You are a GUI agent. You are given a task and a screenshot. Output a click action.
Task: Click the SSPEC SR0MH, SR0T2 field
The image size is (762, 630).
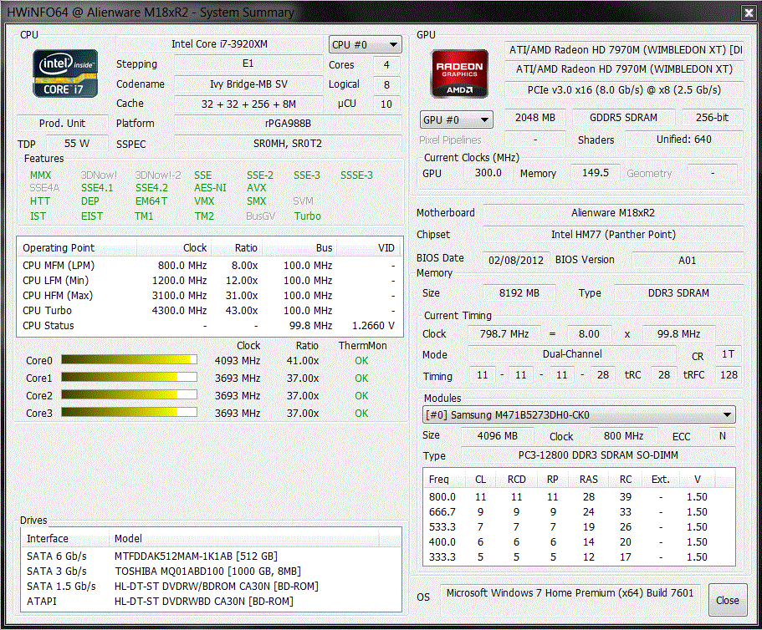tap(288, 144)
